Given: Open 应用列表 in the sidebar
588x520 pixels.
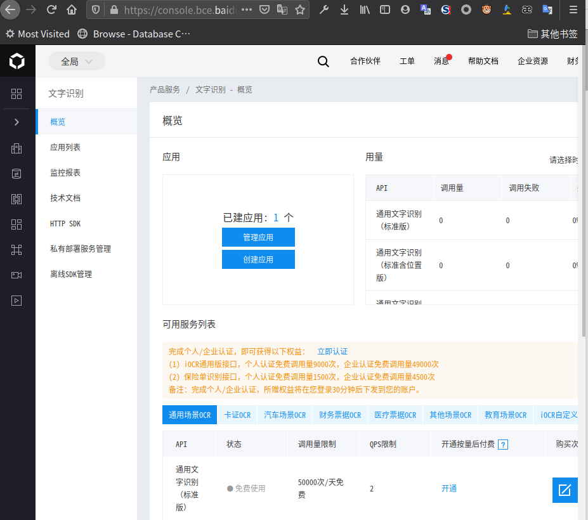Looking at the screenshot, I should (x=86, y=147).
